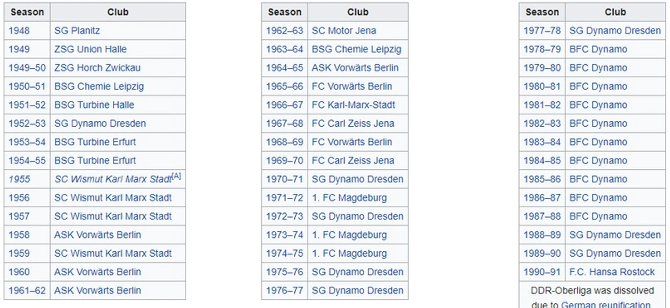Open SG Dynamo Dresden for 1988–89
The height and width of the screenshot is (308, 670).
(x=615, y=235)
